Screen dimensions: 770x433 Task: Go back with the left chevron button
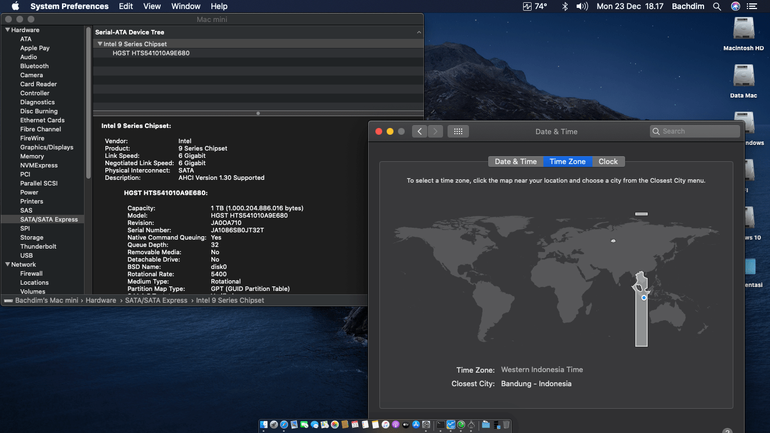click(x=419, y=131)
